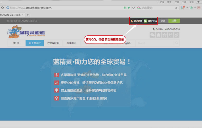Click the green QR code icon in address bar
Image resolution: width=202 pixels, height=128 pixels.
point(125,8)
